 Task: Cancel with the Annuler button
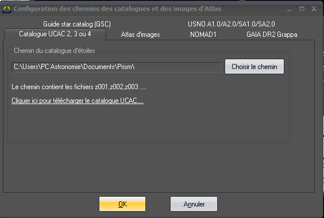coord(194,204)
